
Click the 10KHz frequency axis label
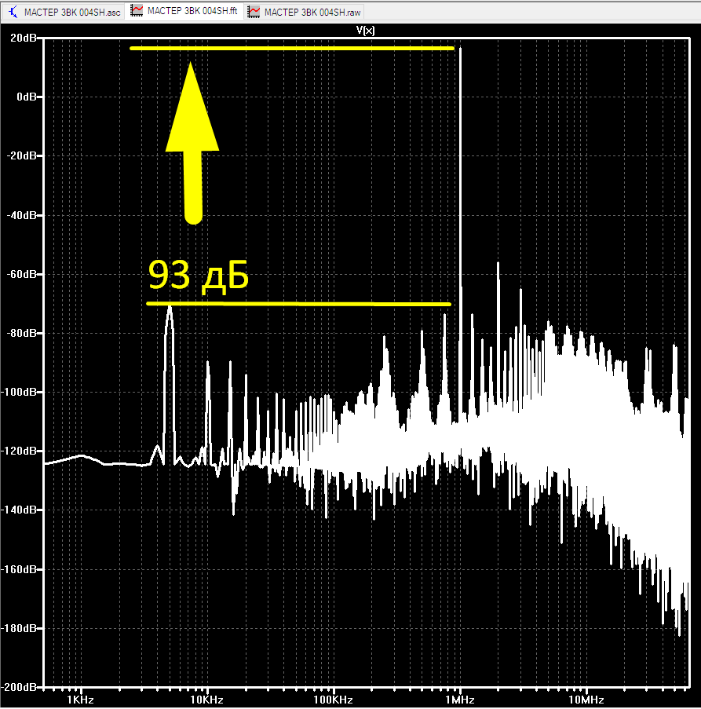tap(207, 700)
